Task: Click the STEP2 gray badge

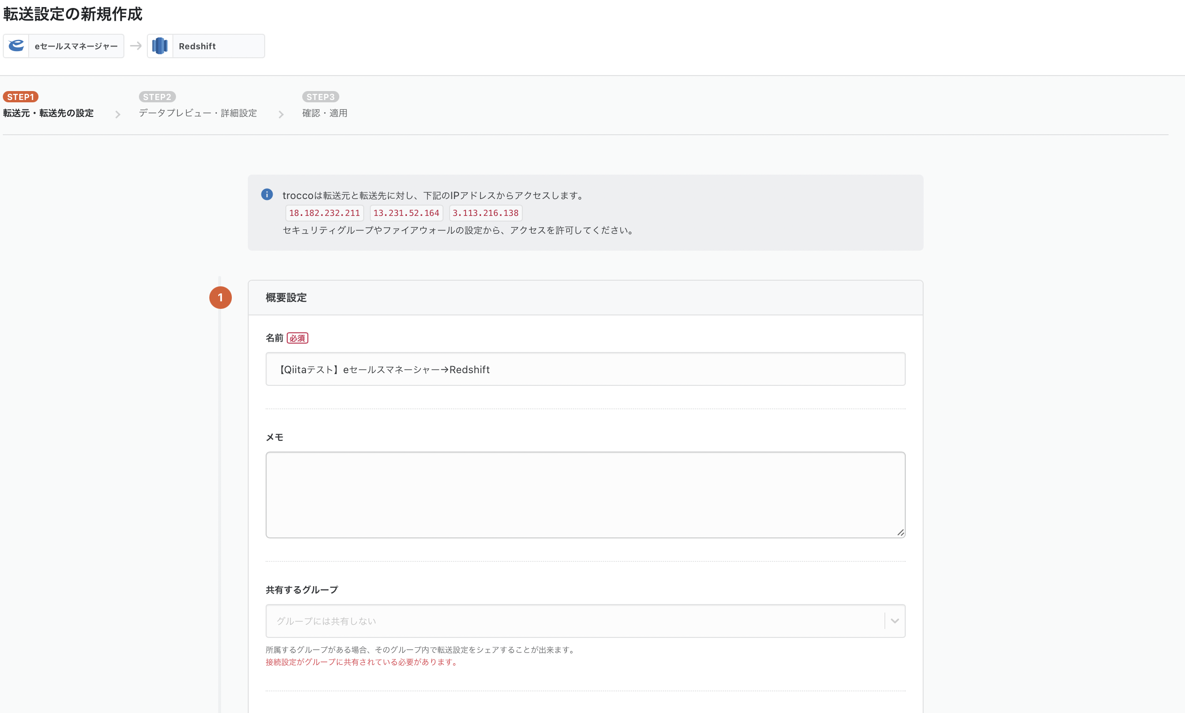Action: pos(157,97)
